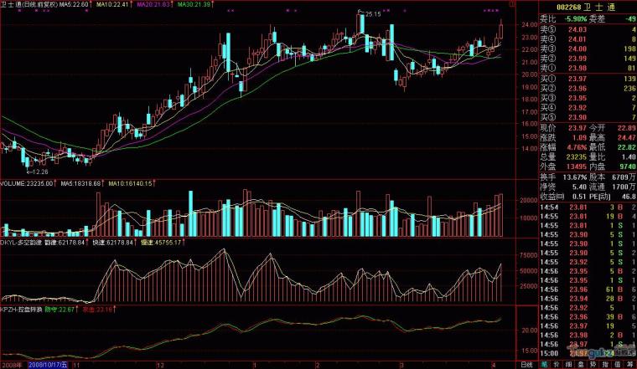This screenshot has height=369, width=637.
Task: Click the 卖④ 24.01 ask row
Action: [588, 39]
